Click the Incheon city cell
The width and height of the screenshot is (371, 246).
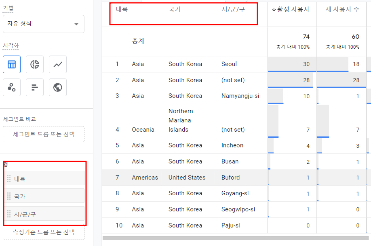coord(232,145)
